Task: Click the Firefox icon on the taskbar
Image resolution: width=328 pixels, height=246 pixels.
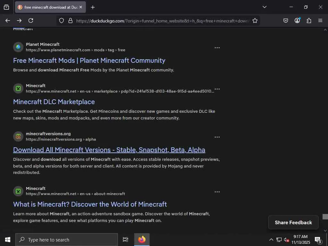Action: coord(142,240)
